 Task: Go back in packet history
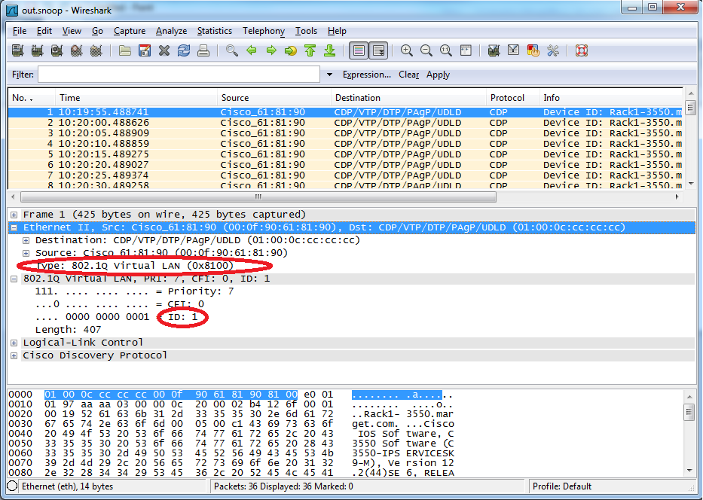tap(252, 50)
